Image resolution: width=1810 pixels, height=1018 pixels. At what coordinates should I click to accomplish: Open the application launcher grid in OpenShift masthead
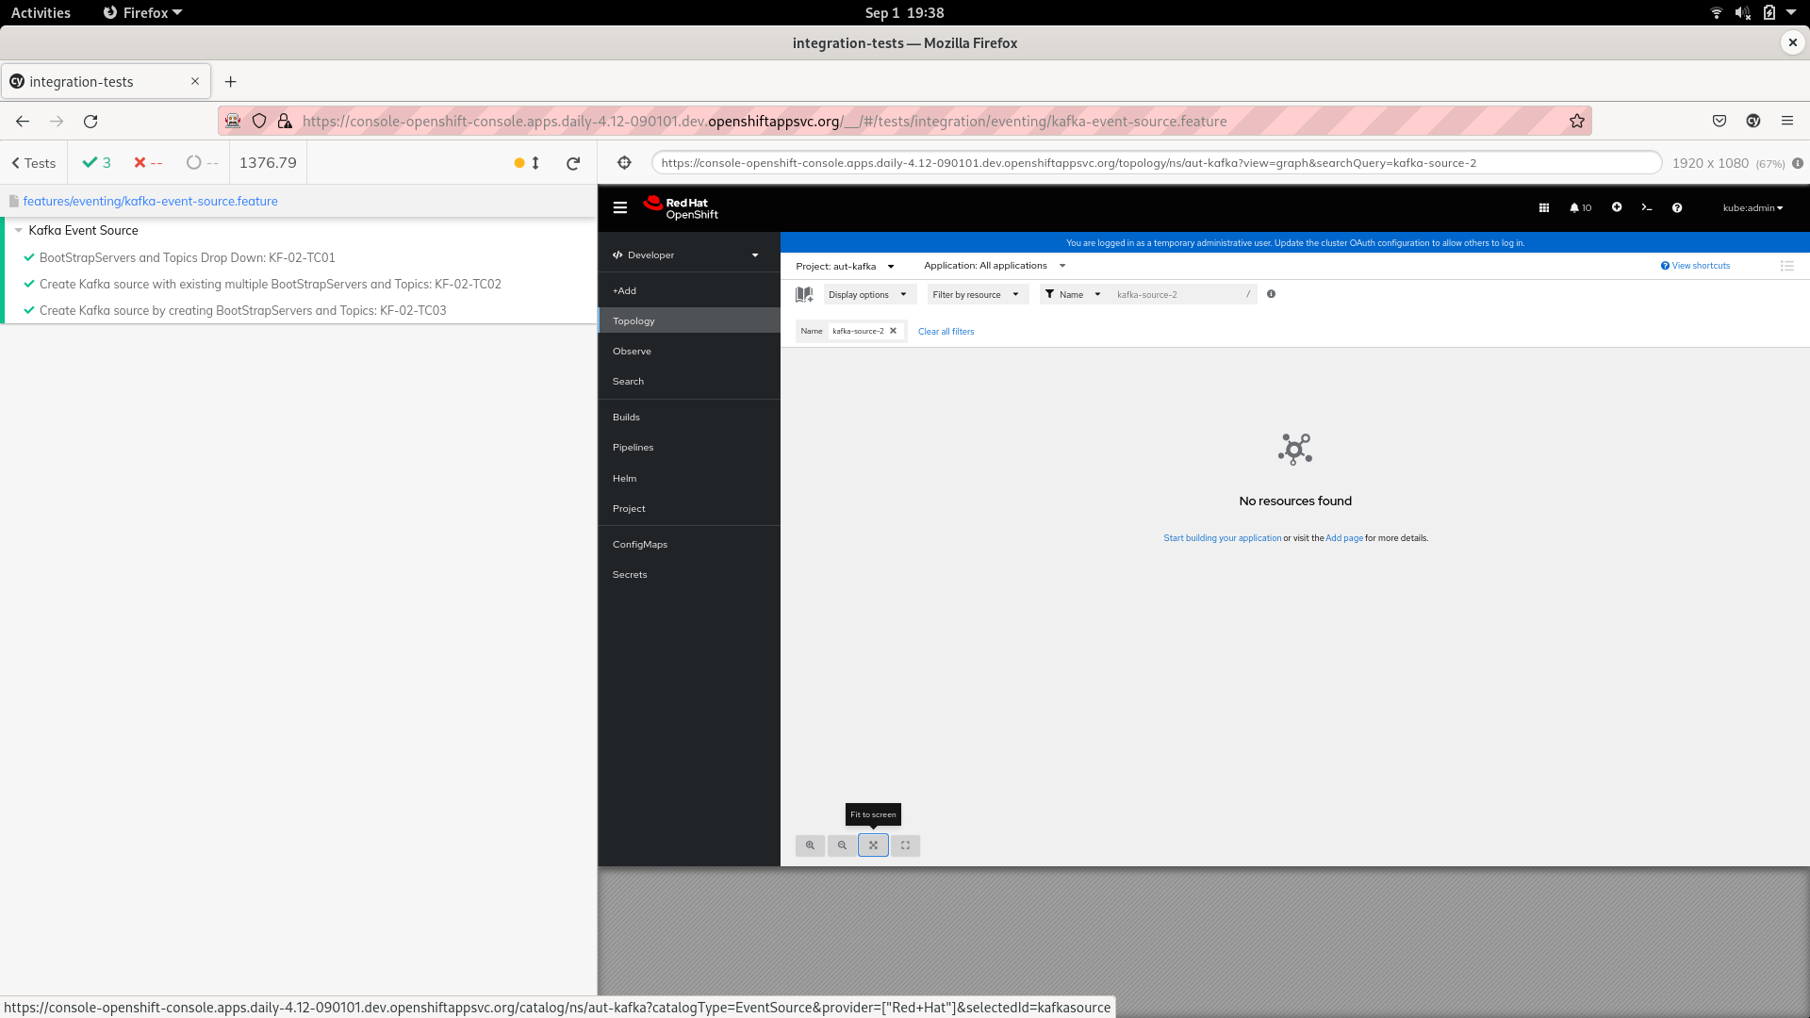point(1542,207)
